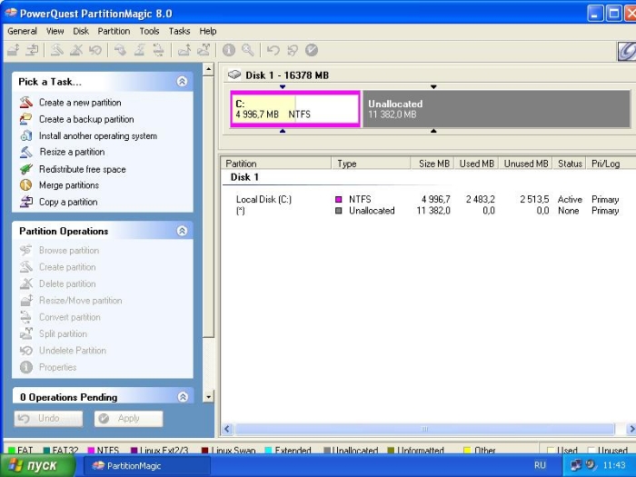Screen dimensions: 636x477
Task: Click the magnifier icon in the toolbar
Action: pos(247,50)
